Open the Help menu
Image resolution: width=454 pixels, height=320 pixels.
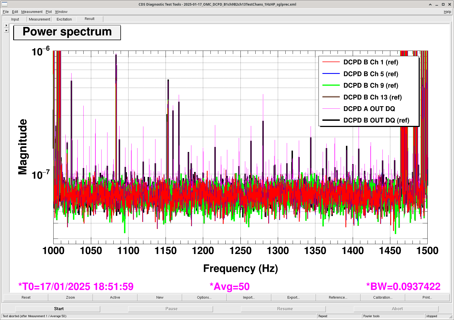447,12
